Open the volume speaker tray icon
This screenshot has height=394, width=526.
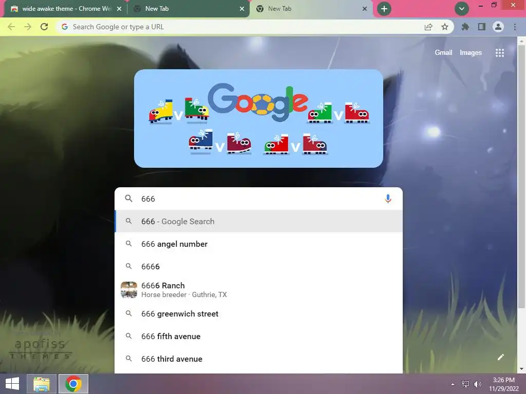click(x=477, y=384)
